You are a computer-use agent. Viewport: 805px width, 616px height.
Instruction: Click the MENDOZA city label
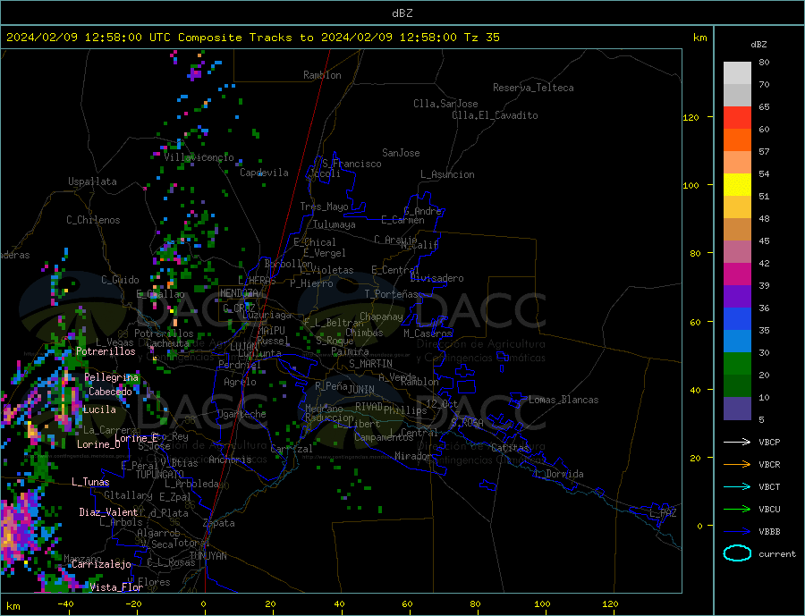(x=239, y=293)
